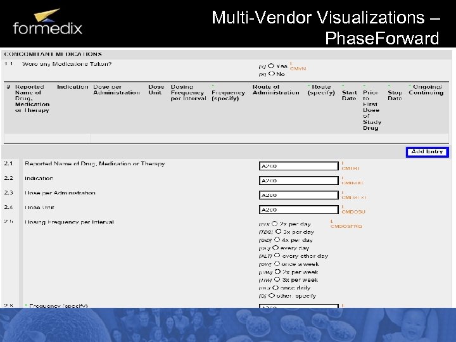Click the Add Entry button
Viewport: 456px width, 342px height.
coord(427,152)
